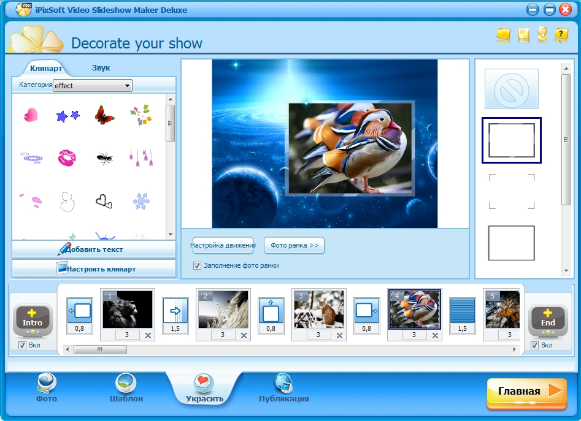Click the Добавить текст button
This screenshot has height=421, width=581.
tap(94, 249)
